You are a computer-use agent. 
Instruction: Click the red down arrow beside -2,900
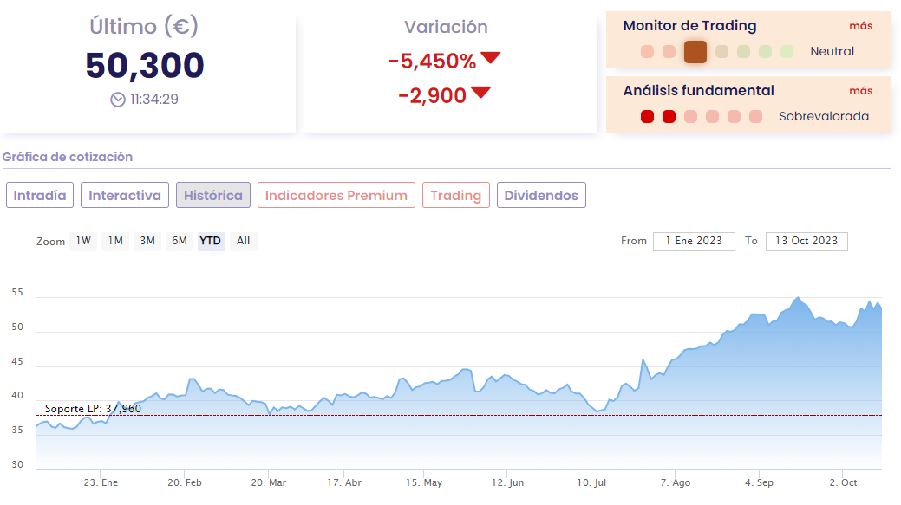click(x=481, y=93)
